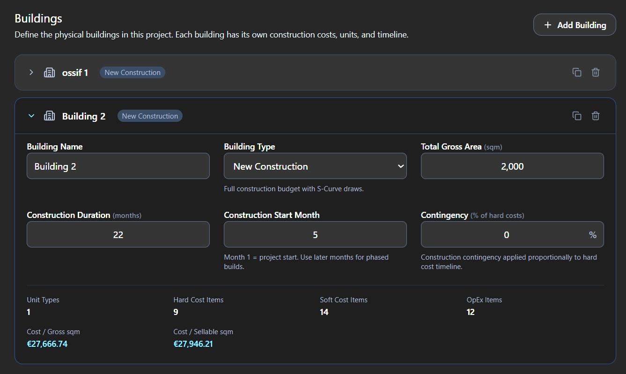Click the building icon beside Building 2
The image size is (626, 374).
(x=49, y=116)
